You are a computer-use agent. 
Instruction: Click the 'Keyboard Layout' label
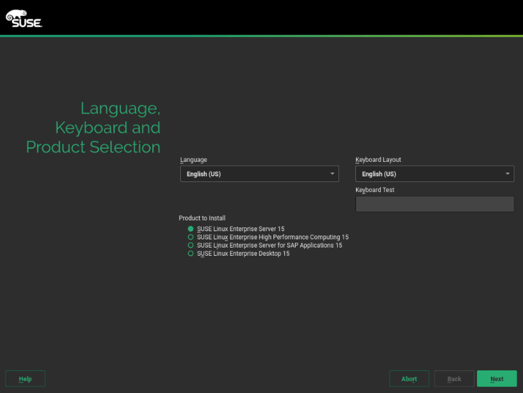(x=378, y=160)
